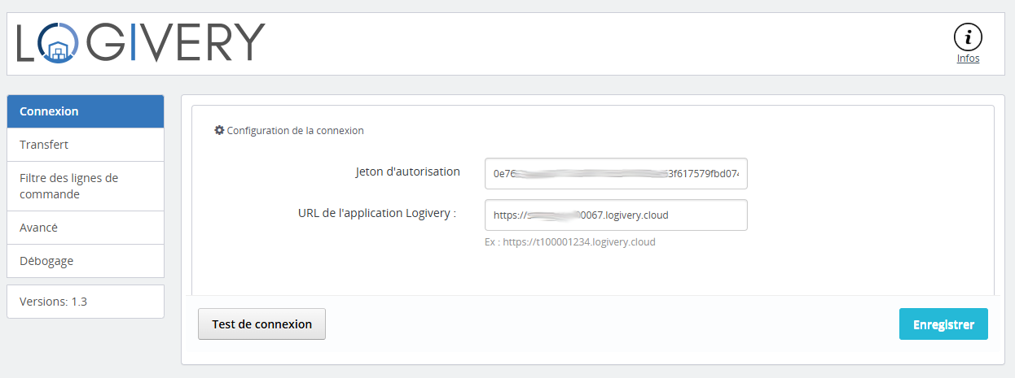Image resolution: width=1015 pixels, height=378 pixels.
Task: Open the Débogage section
Action: coord(86,261)
